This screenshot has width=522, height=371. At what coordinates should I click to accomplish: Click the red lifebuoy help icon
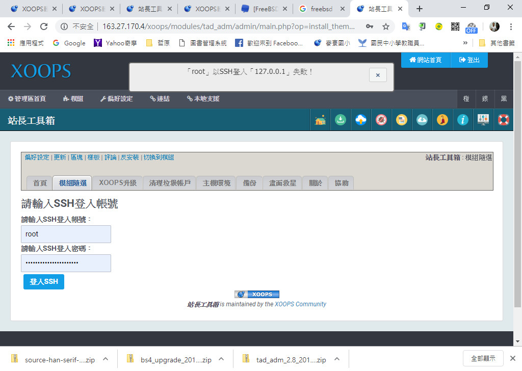coord(504,120)
